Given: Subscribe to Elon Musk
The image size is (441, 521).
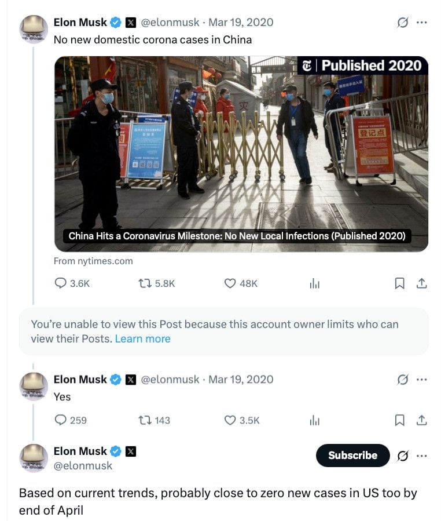Looking at the screenshot, I should (x=352, y=456).
